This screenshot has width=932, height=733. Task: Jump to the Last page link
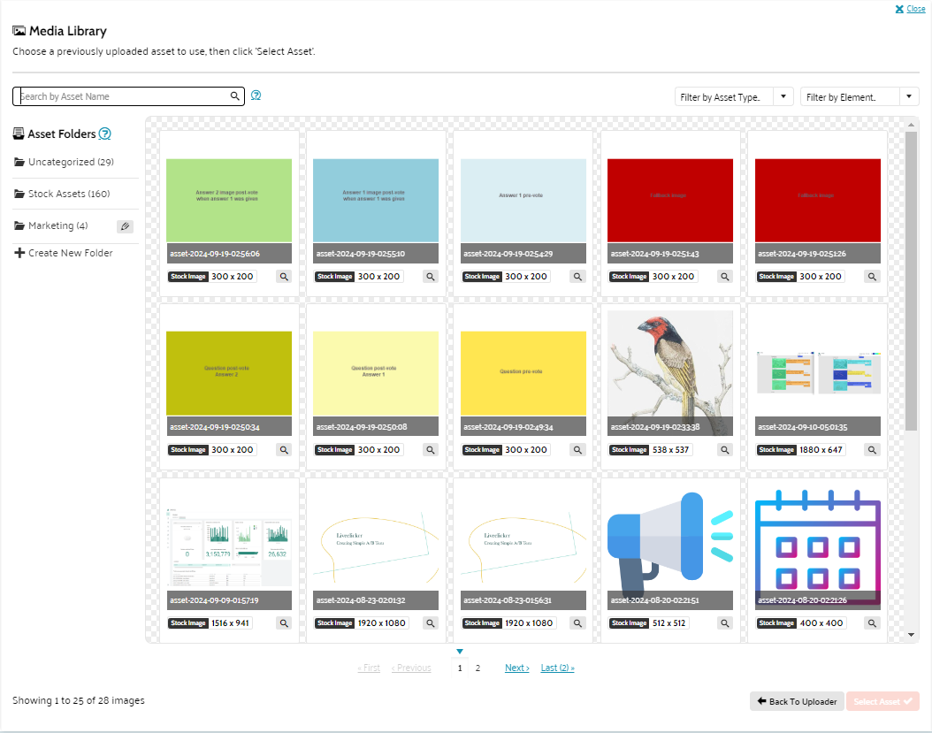click(557, 668)
